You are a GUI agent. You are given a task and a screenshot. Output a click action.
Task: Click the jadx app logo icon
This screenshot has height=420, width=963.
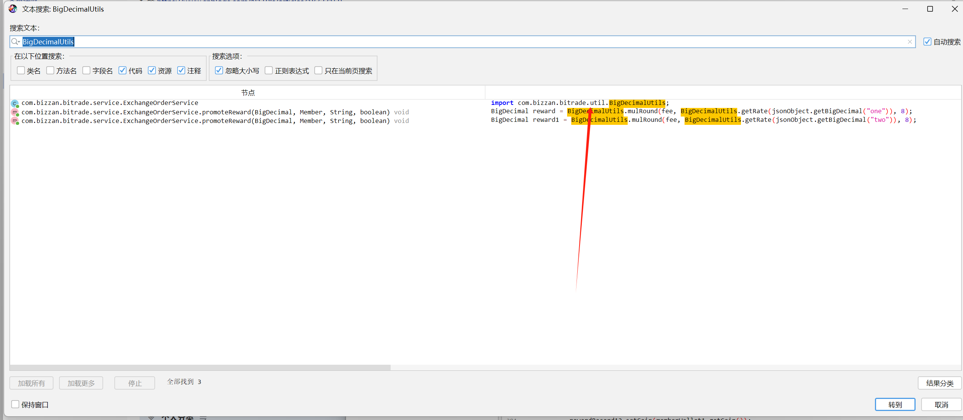(x=13, y=9)
